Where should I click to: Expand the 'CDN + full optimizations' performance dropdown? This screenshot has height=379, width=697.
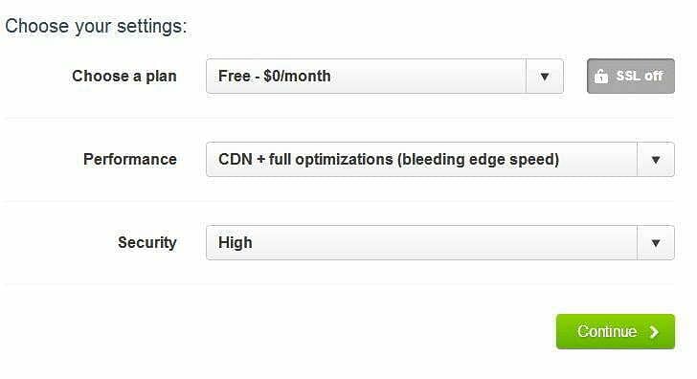(x=440, y=160)
